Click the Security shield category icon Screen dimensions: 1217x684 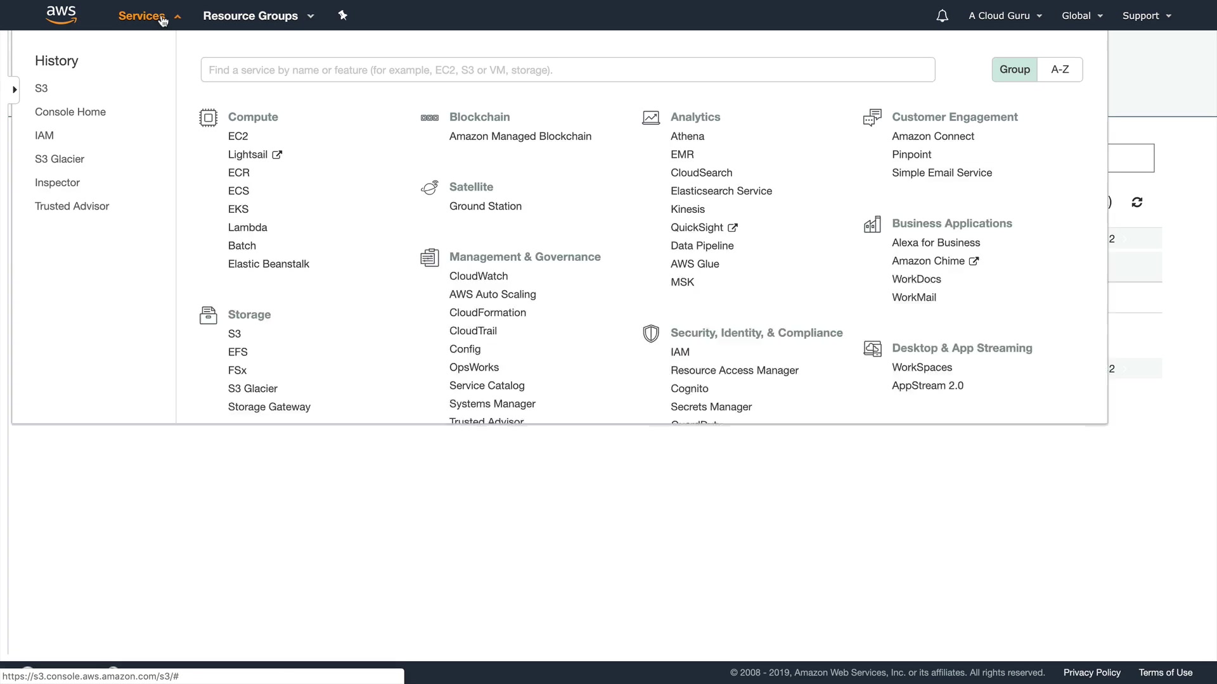tap(650, 333)
